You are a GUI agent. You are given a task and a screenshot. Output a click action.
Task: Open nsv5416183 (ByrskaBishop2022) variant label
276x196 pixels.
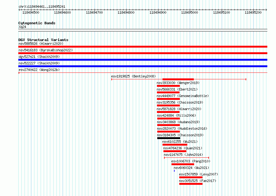coord(46,50)
